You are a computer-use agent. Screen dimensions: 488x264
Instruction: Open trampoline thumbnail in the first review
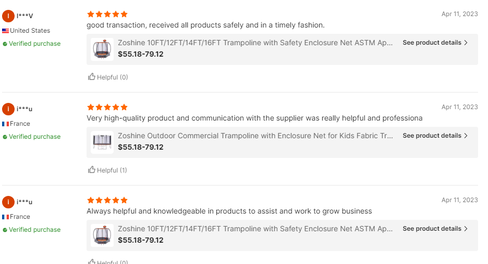pyautogui.click(x=102, y=49)
